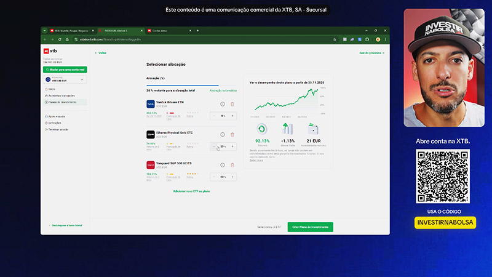Go back with the Voltar link
Screen dimensions: 492x277
coord(101,53)
